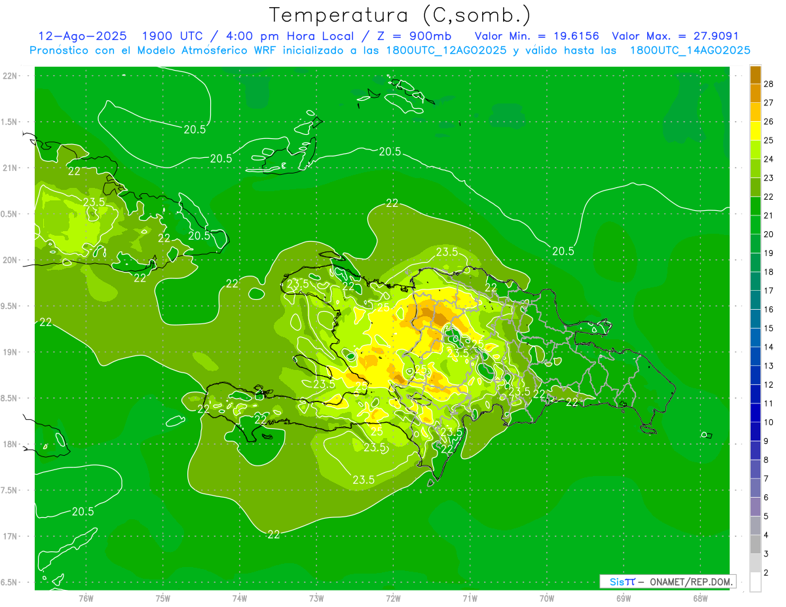Click the '71W' longitude axis label
The width and height of the screenshot is (786, 607).
[470, 598]
